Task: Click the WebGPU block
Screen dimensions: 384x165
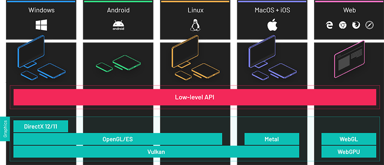Action: pos(349,151)
